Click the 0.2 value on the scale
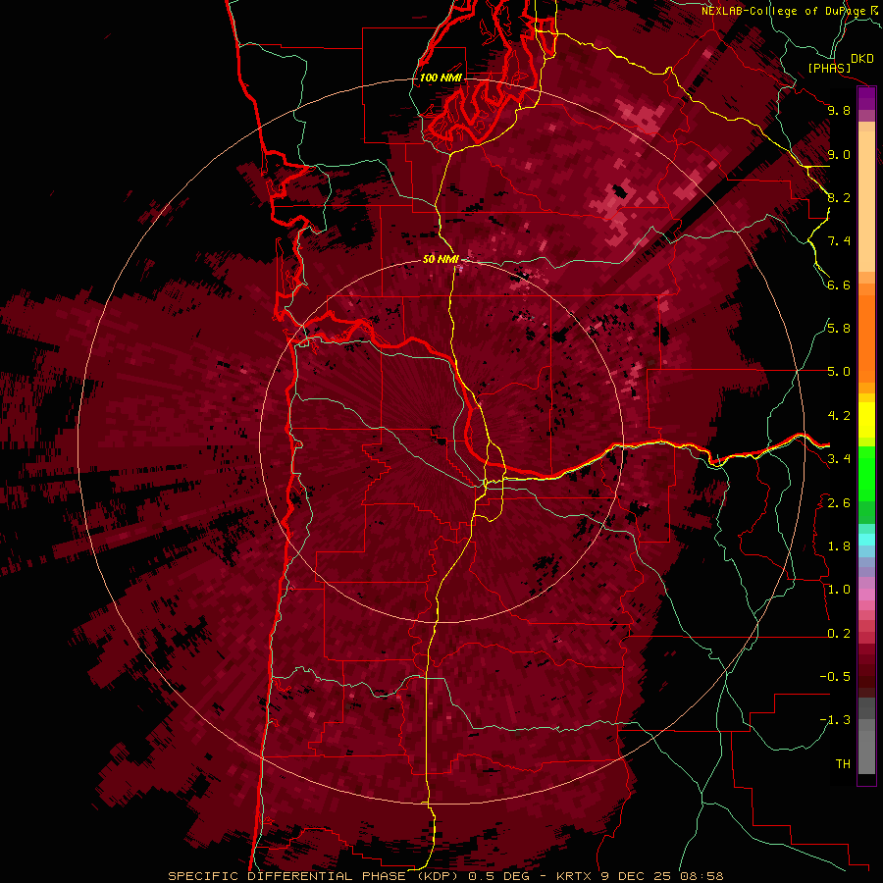Viewport: 883px width, 883px height. tap(839, 634)
